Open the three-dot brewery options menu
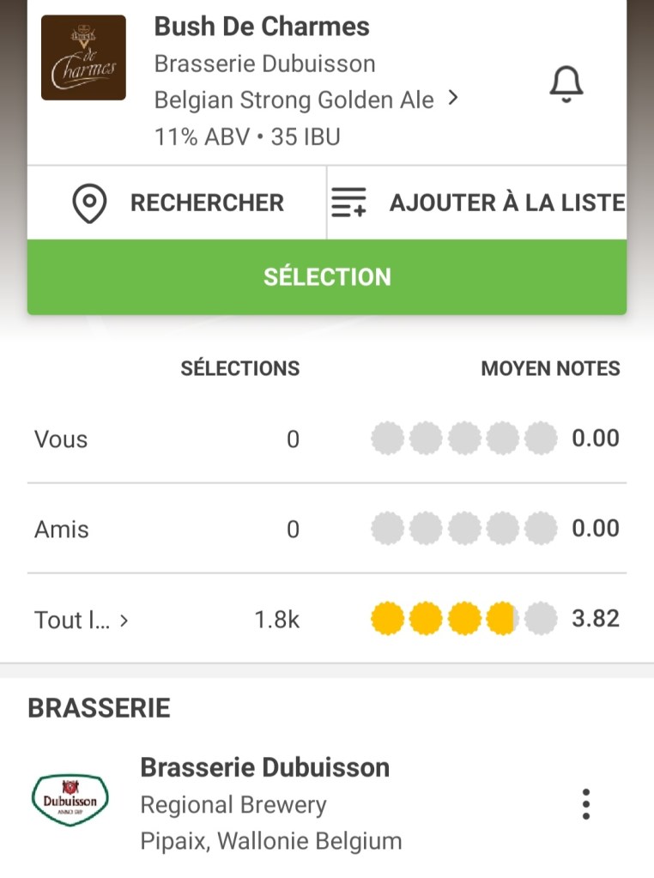Viewport: 654px width, 878px height. 586,804
